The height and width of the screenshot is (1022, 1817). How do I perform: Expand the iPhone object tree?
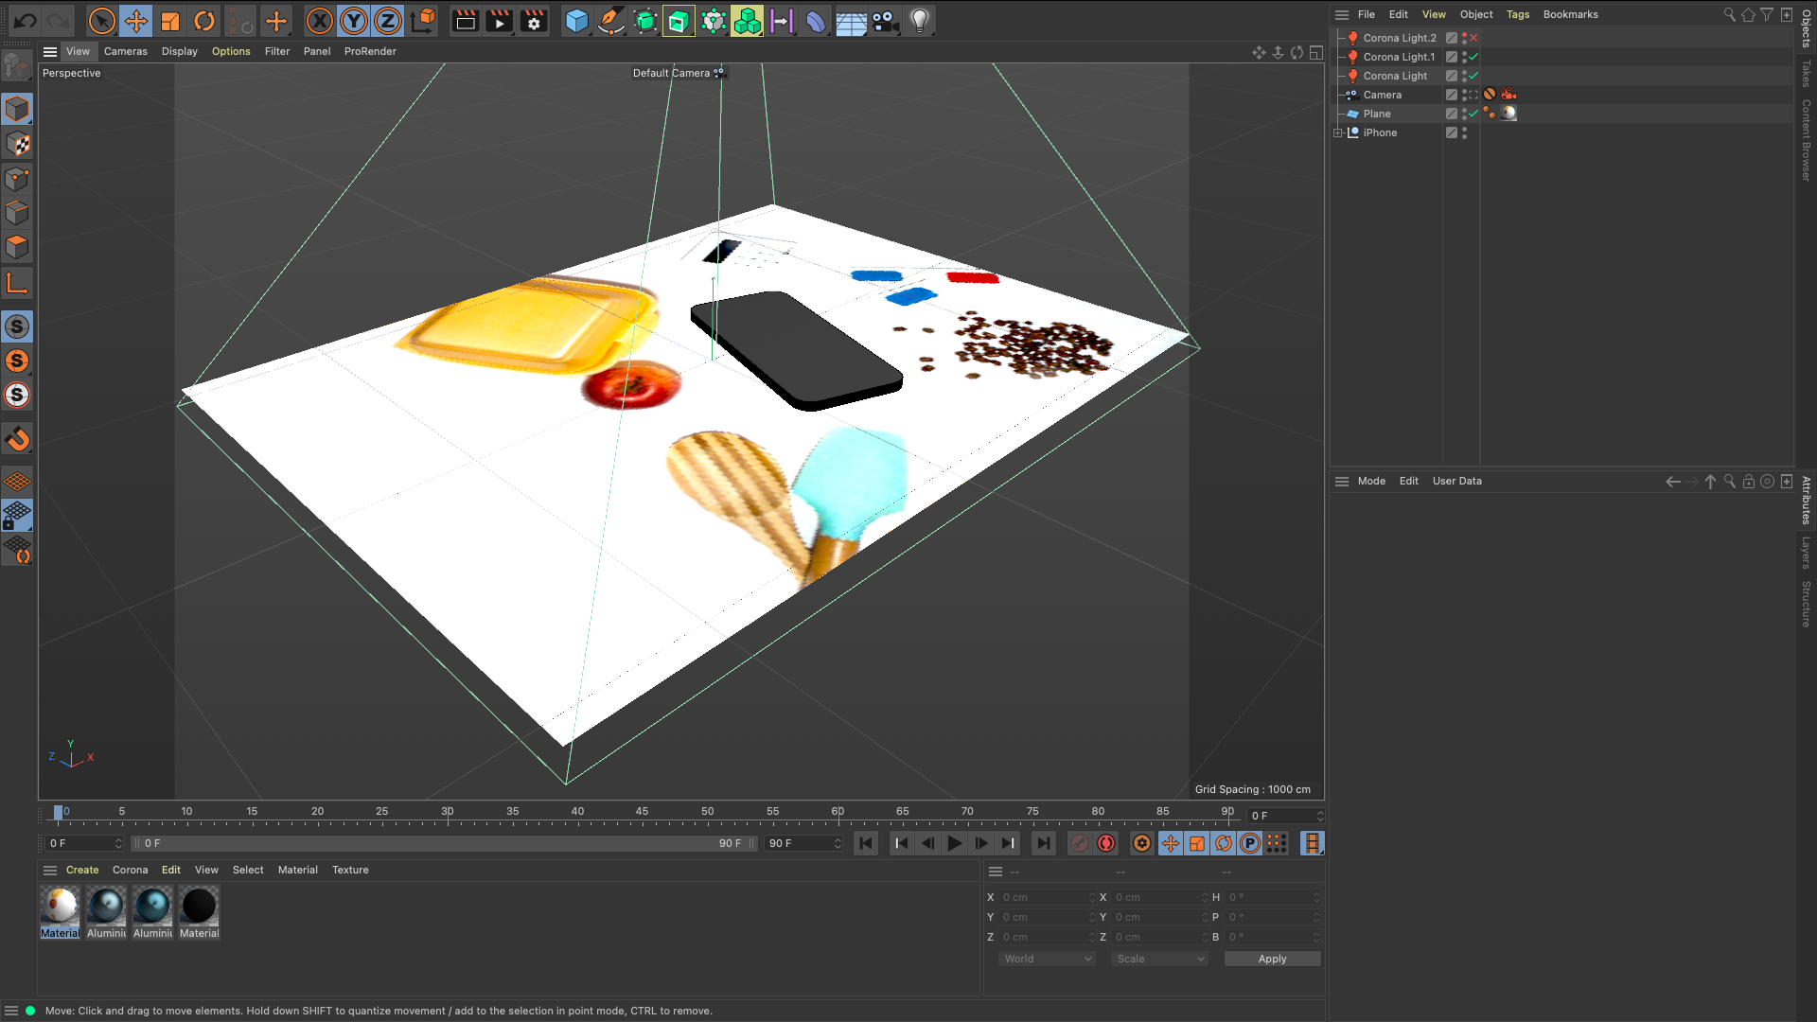coord(1338,132)
